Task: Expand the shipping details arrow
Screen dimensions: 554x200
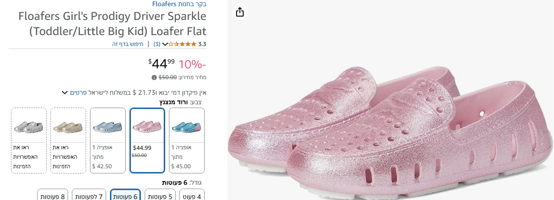Action: point(64,92)
